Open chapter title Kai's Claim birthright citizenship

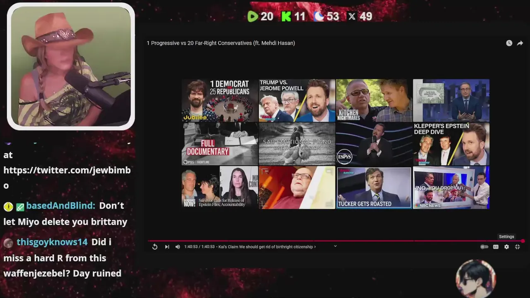[267, 247]
